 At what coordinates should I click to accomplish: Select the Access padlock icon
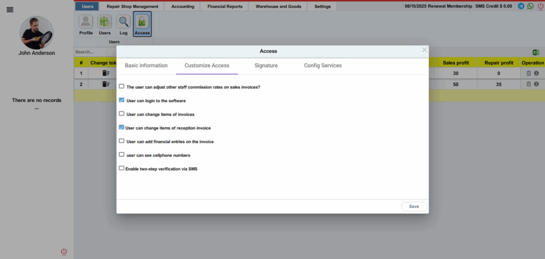142,25
